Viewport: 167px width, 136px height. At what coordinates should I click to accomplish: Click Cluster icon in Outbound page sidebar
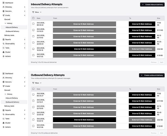4,123
